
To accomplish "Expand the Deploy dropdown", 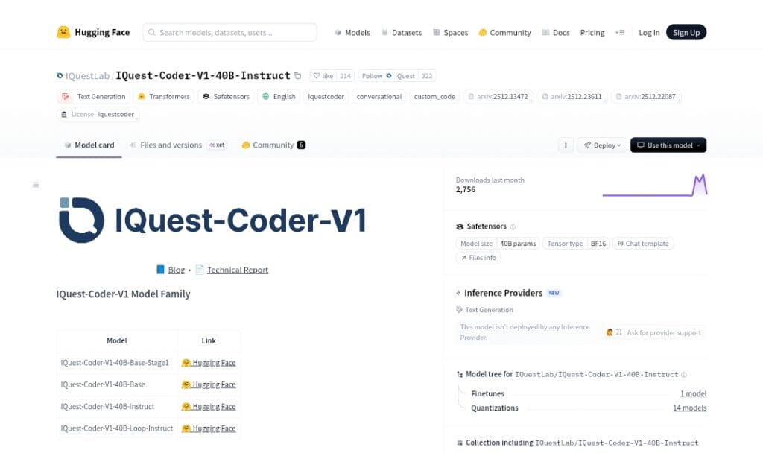I will pyautogui.click(x=601, y=145).
